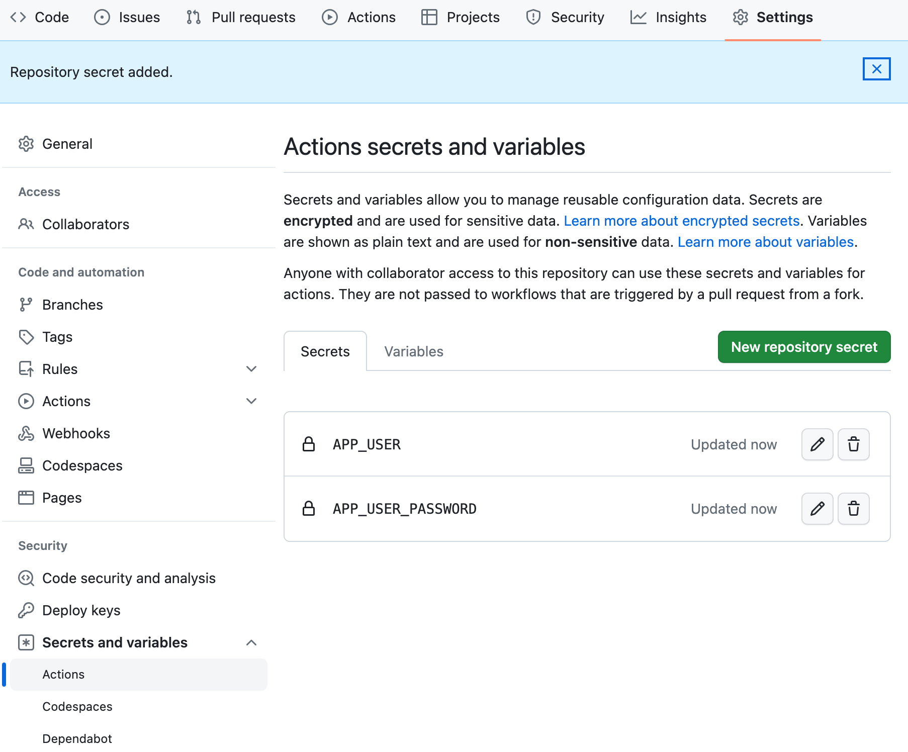The height and width of the screenshot is (752, 908).
Task: Dismiss the Repository secret added banner
Action: 876,69
